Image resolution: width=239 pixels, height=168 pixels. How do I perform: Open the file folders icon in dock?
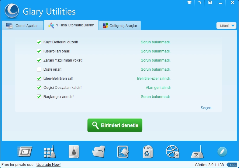point(99,151)
